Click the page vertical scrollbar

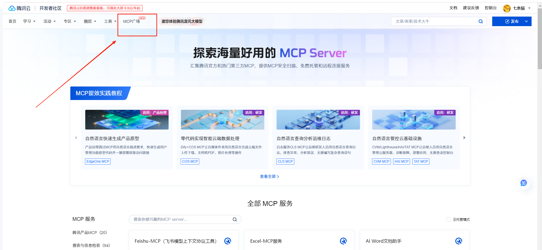tap(539, 39)
